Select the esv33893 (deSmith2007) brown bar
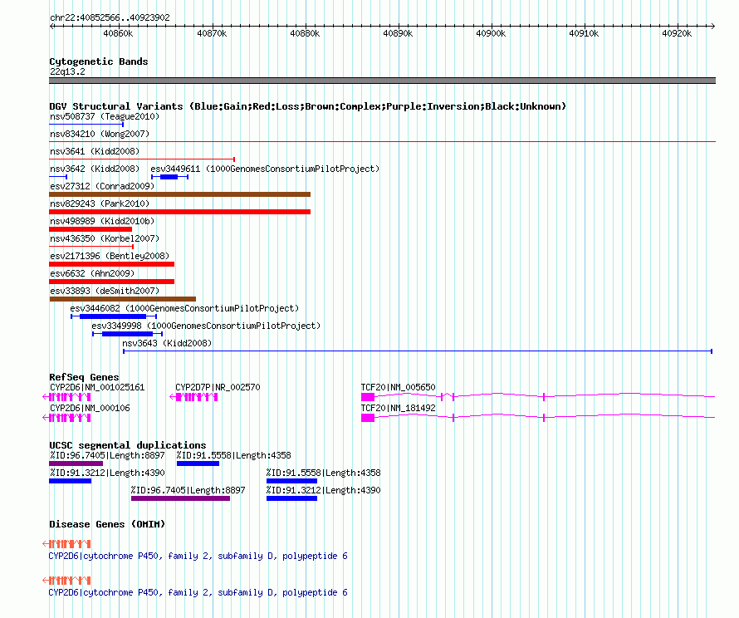The height and width of the screenshot is (618, 739). (123, 299)
